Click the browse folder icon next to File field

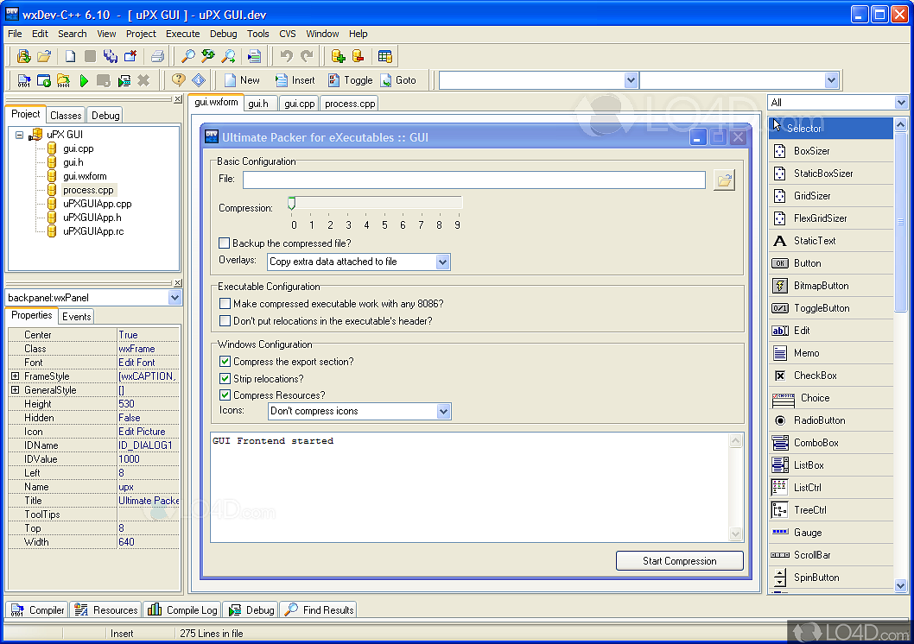724,180
